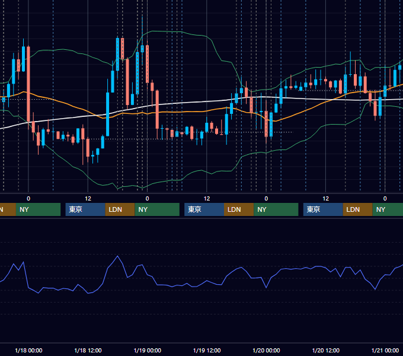This screenshot has height=356, width=403.
Task: Select the NY session block spanning 1/18 00:00
Action: tap(38, 209)
